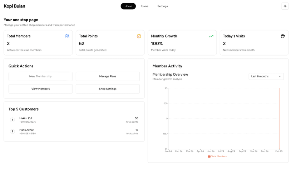Click the Kopi Bulan logo title

click(x=14, y=6)
